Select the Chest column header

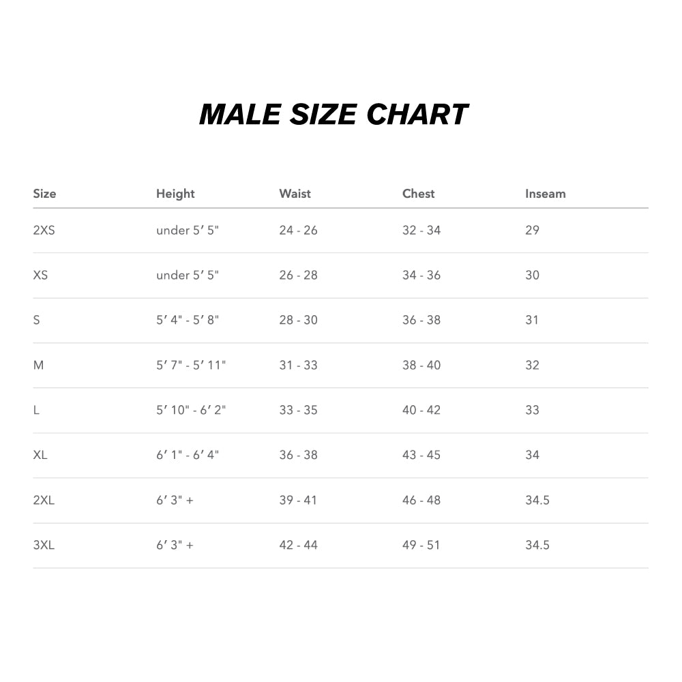[418, 194]
